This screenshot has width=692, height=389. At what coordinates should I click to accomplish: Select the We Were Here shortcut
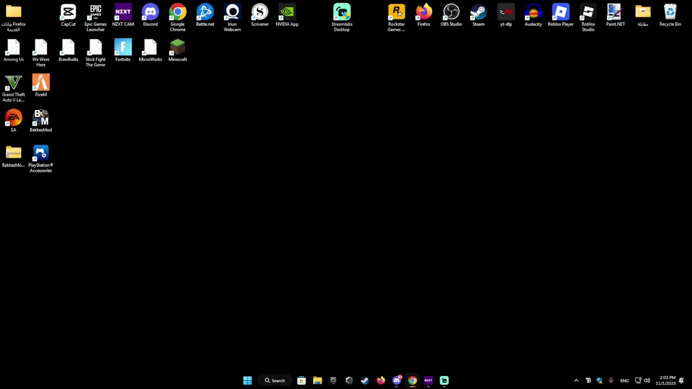tap(41, 53)
